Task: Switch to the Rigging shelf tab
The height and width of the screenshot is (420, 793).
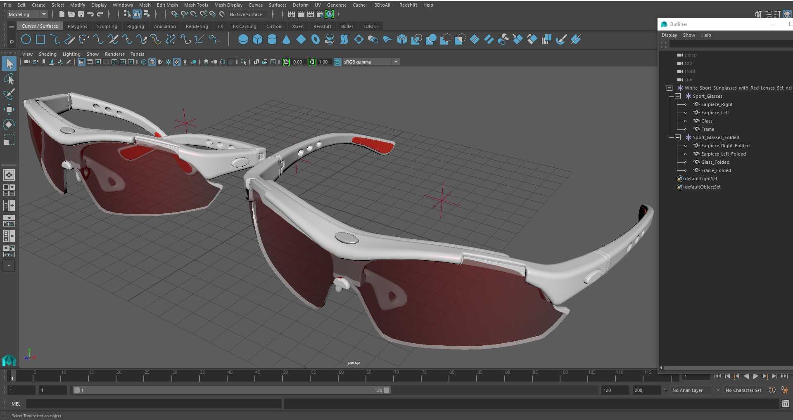Action: point(135,26)
